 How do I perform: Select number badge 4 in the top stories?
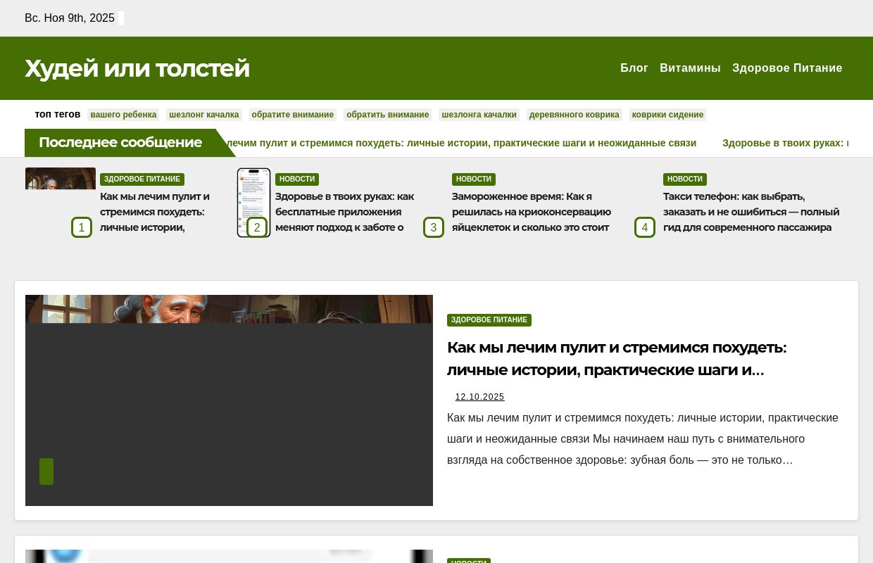[645, 227]
